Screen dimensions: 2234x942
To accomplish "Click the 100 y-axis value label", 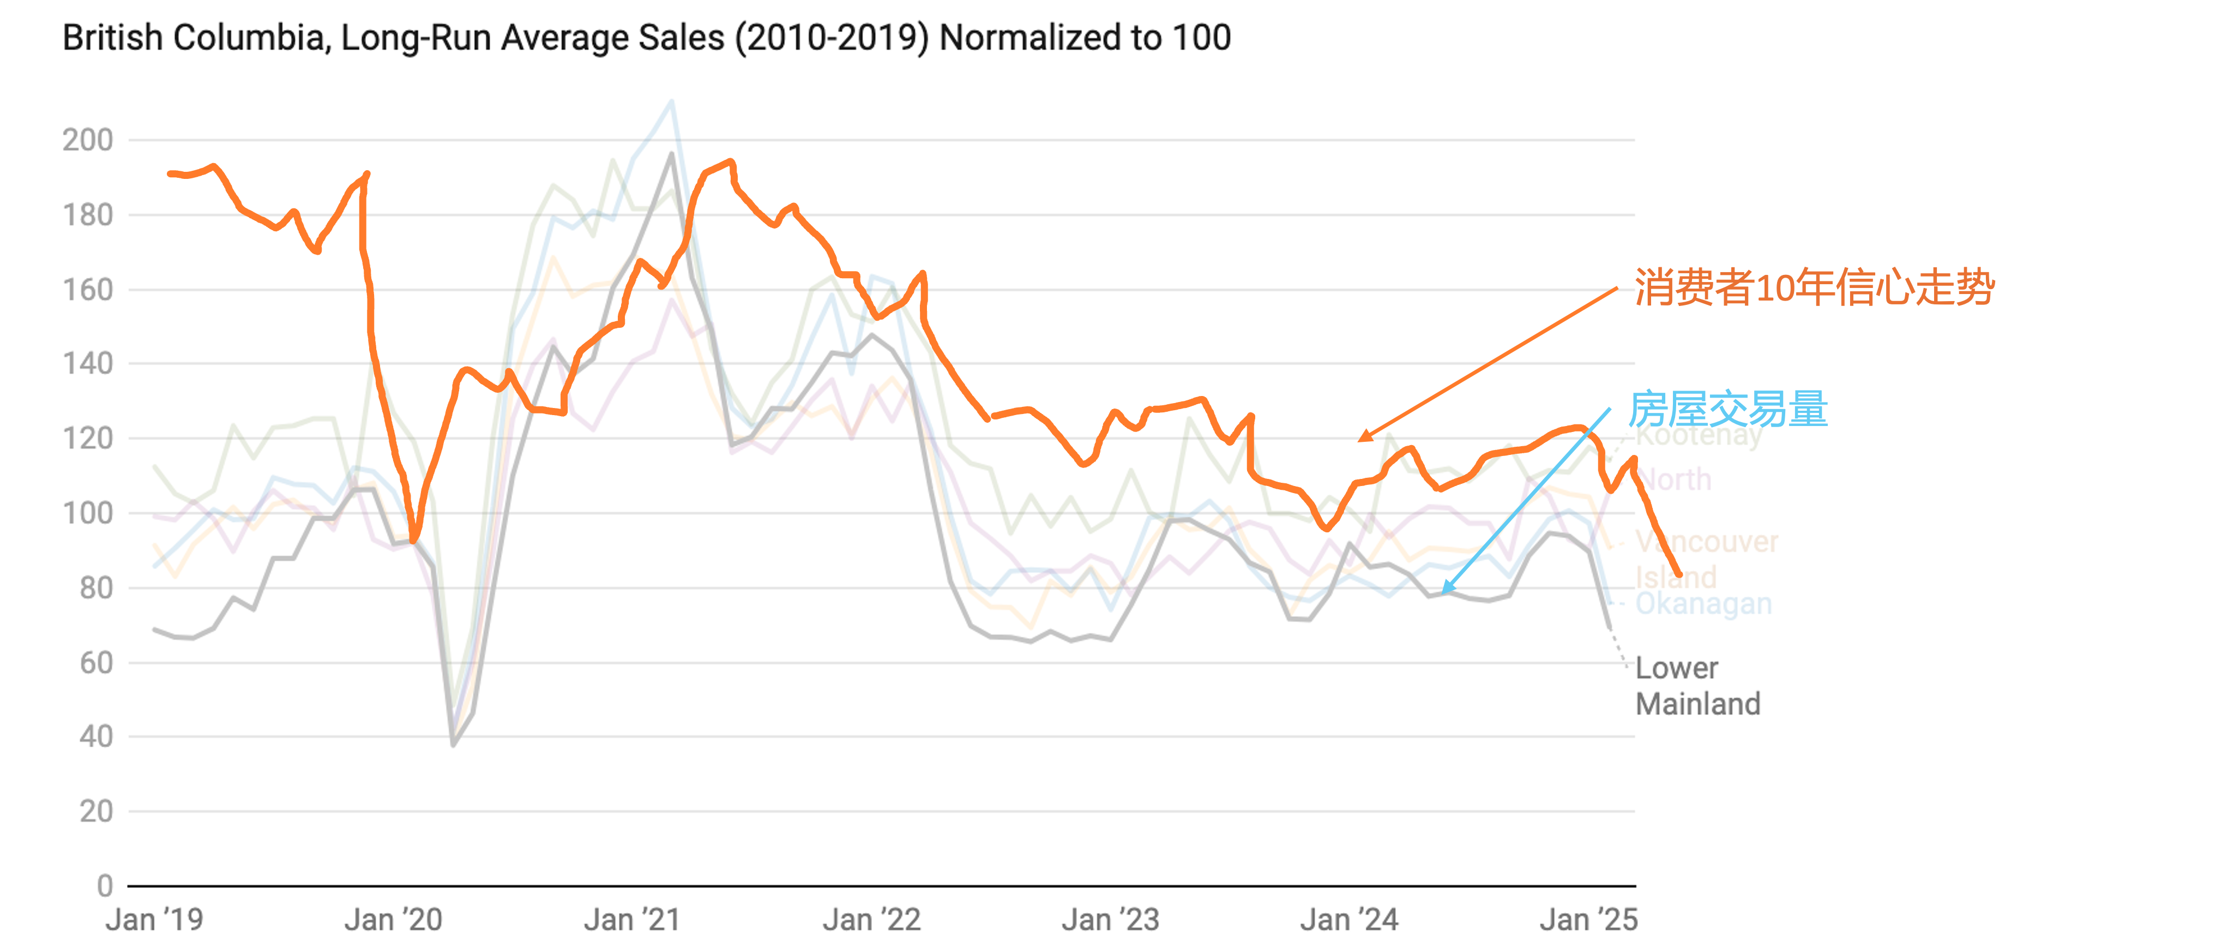I will point(88,513).
